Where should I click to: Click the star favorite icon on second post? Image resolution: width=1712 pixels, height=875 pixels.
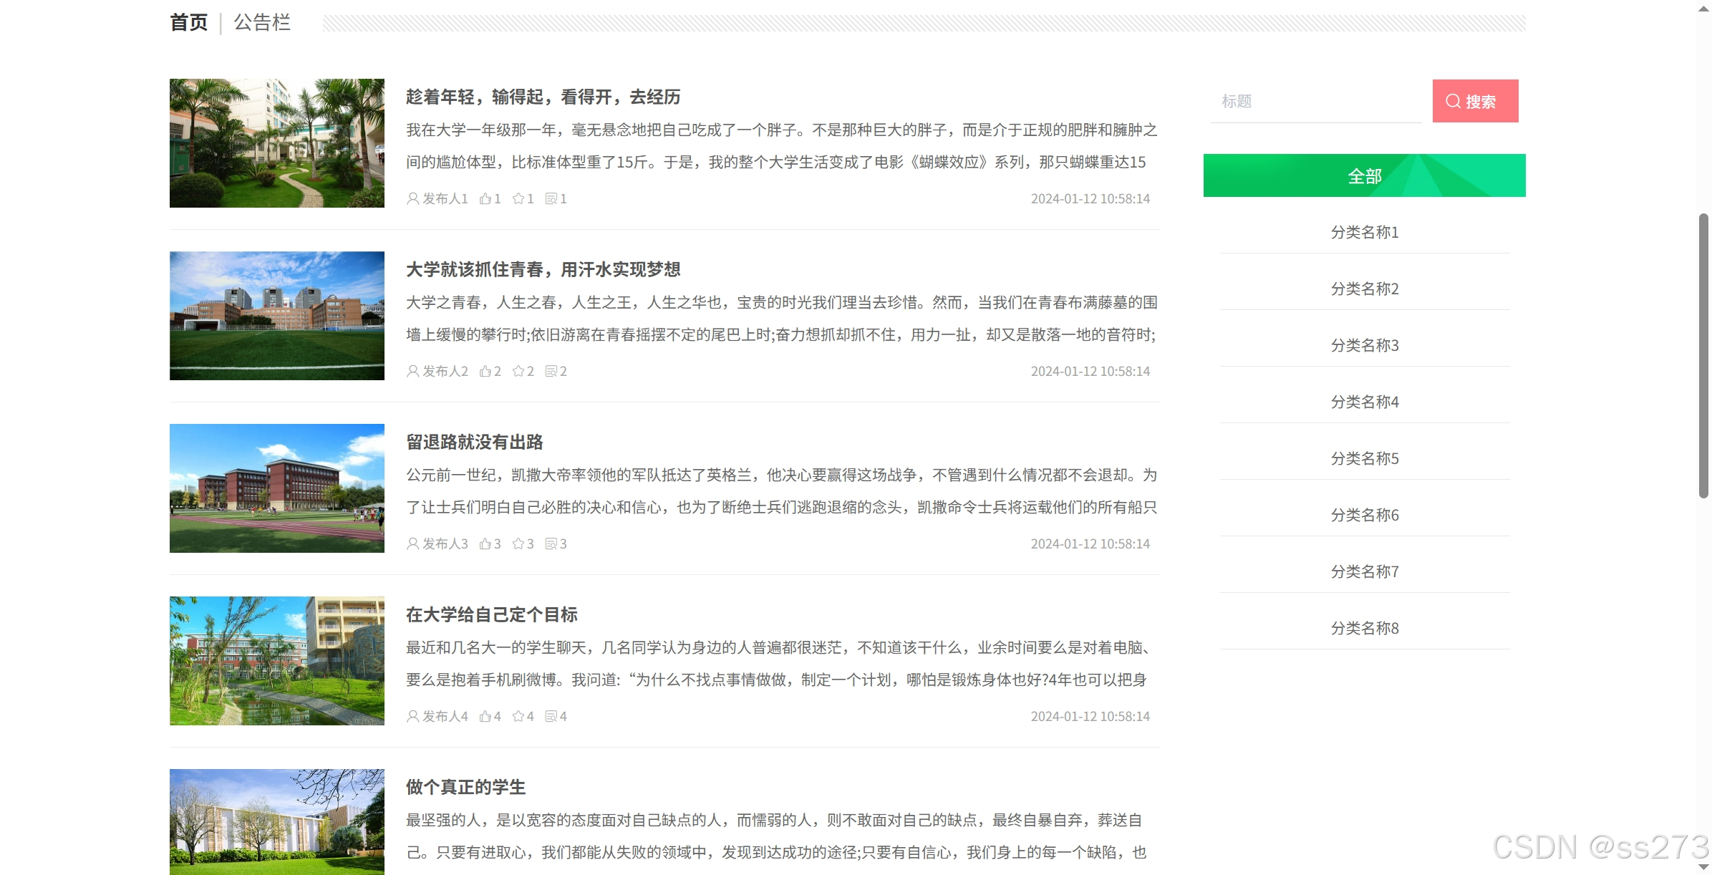coord(518,372)
